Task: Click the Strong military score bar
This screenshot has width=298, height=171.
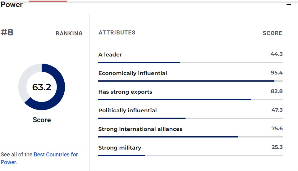Action: [x=190, y=155]
